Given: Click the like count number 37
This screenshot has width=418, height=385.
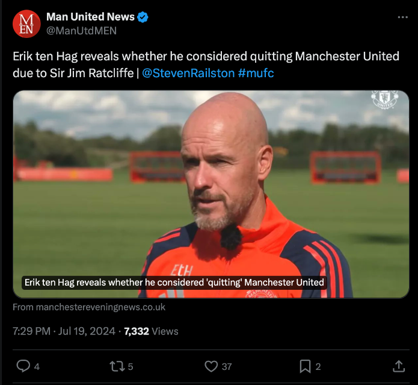Looking at the screenshot, I should (x=227, y=366).
